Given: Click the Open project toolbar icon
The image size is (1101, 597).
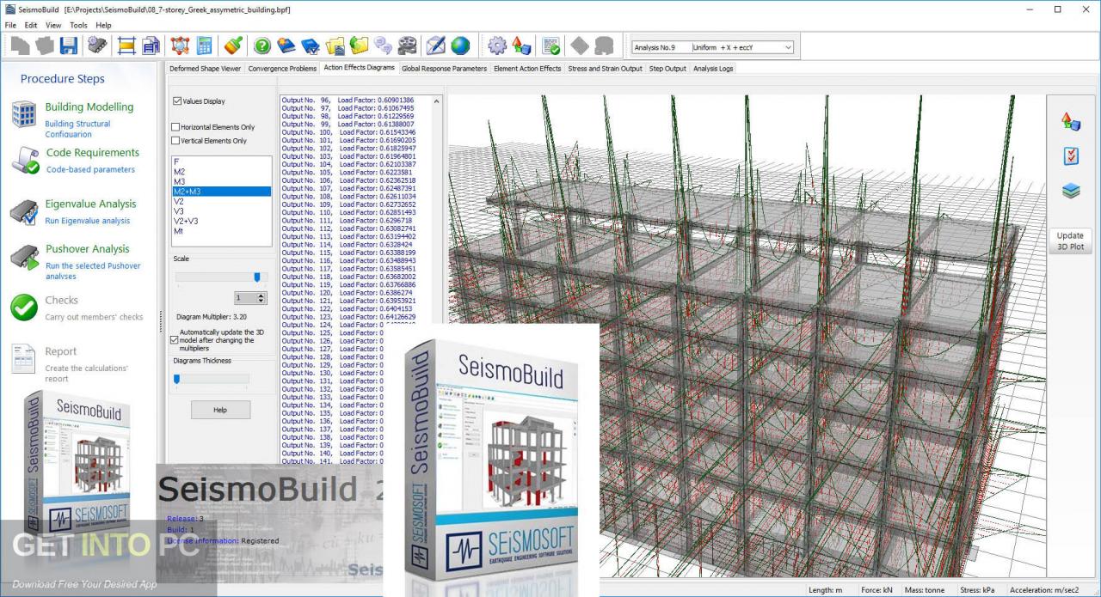Looking at the screenshot, I should point(44,46).
